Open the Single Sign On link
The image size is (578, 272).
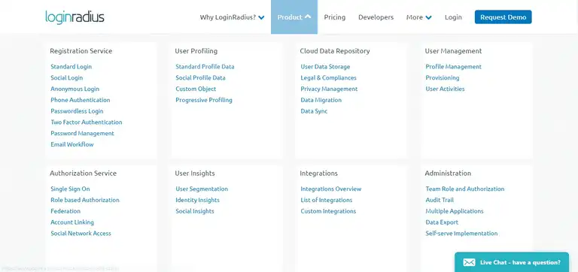pyautogui.click(x=70, y=189)
